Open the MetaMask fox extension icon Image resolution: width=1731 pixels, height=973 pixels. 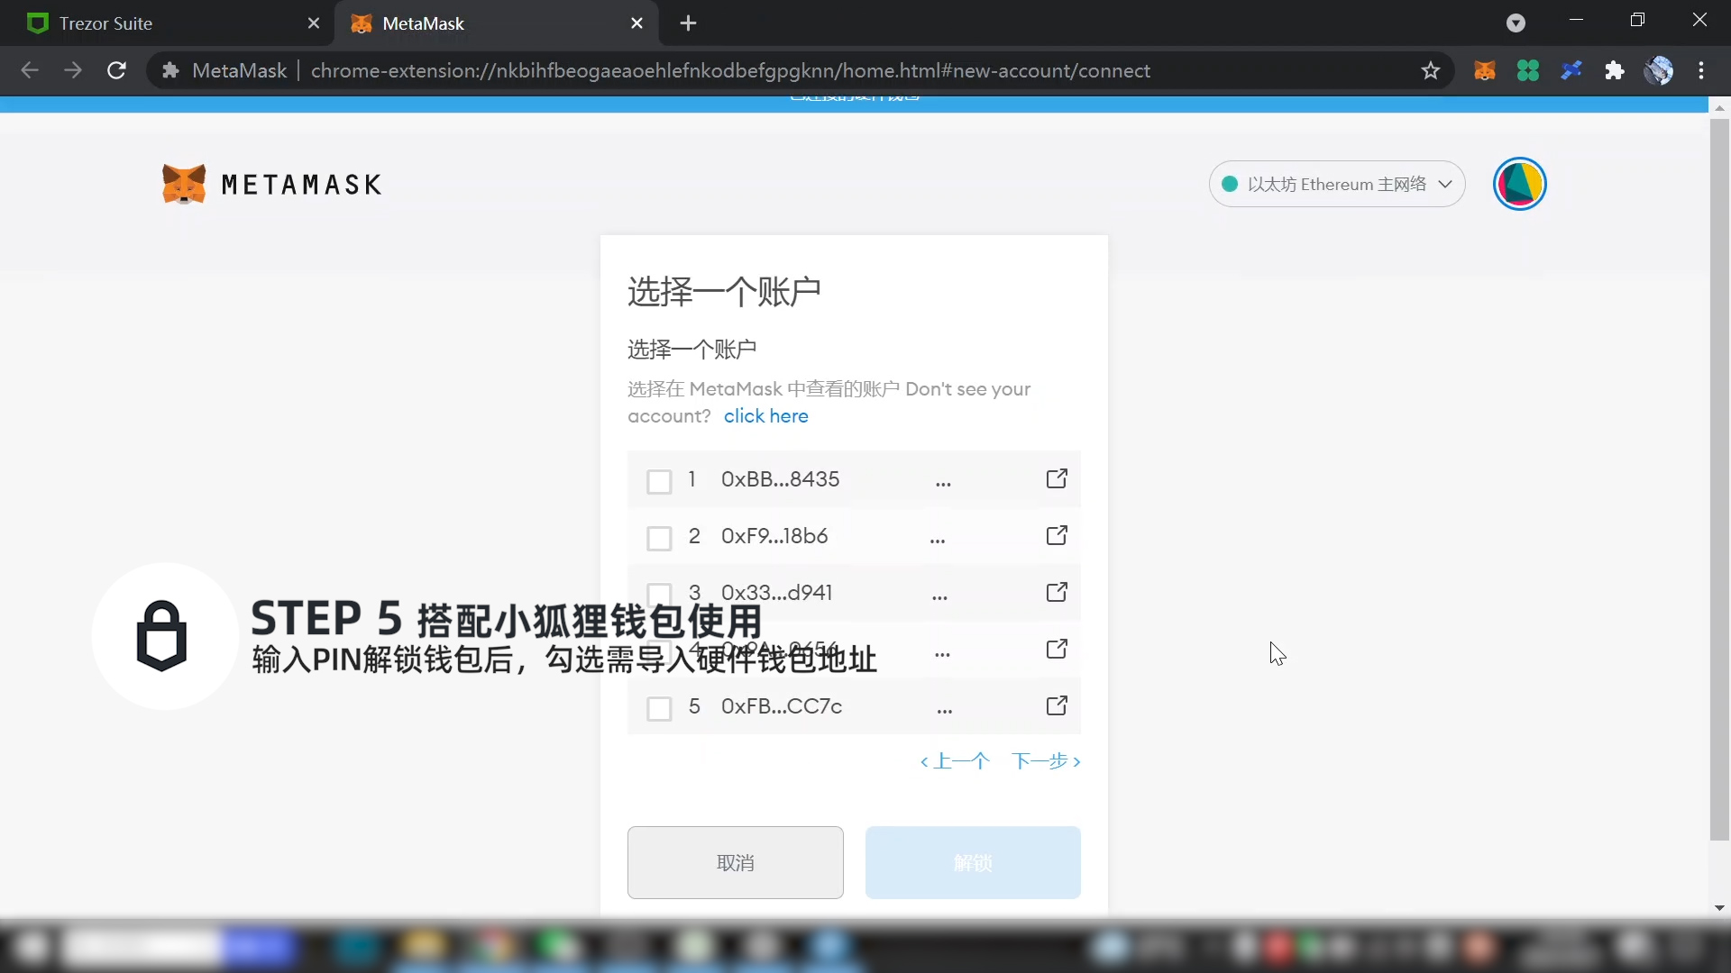1484,70
